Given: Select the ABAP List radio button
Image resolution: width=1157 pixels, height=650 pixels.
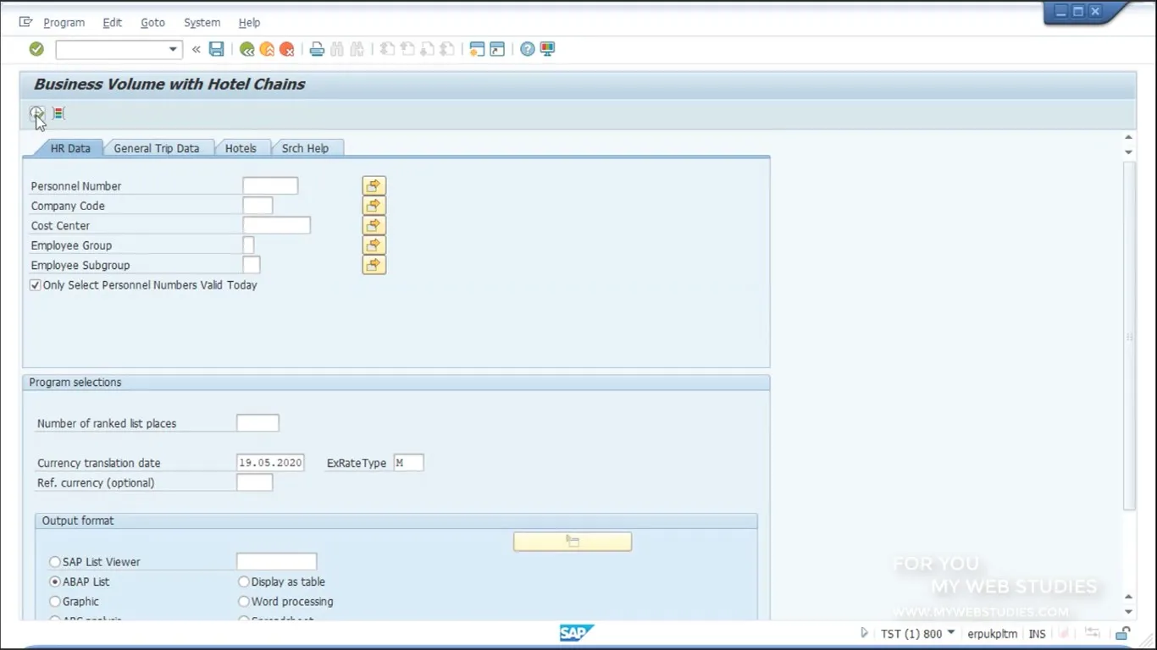Looking at the screenshot, I should [55, 581].
